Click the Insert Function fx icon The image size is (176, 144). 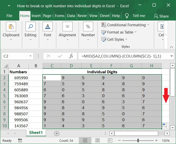(71, 56)
